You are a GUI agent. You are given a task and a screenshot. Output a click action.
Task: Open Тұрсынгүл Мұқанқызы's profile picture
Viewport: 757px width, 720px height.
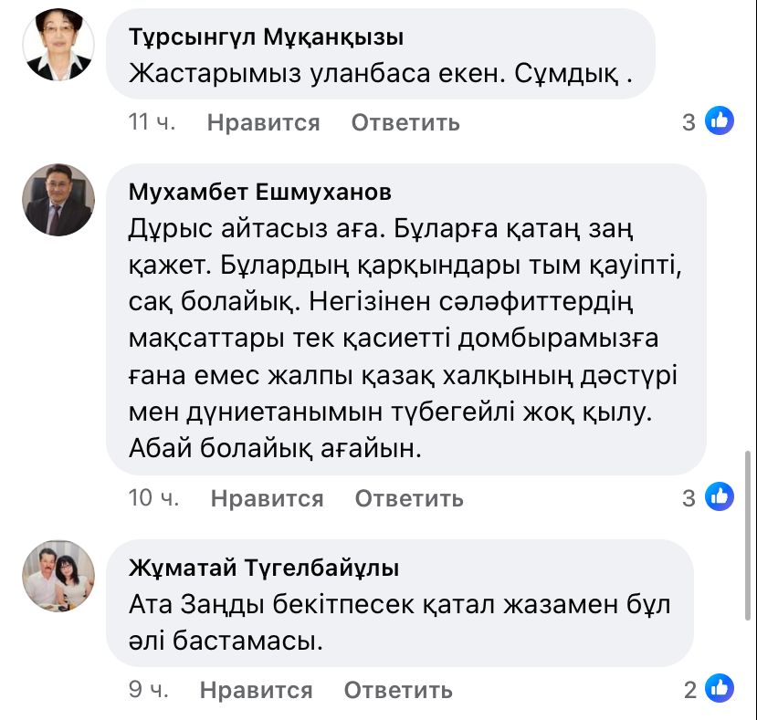(x=58, y=45)
